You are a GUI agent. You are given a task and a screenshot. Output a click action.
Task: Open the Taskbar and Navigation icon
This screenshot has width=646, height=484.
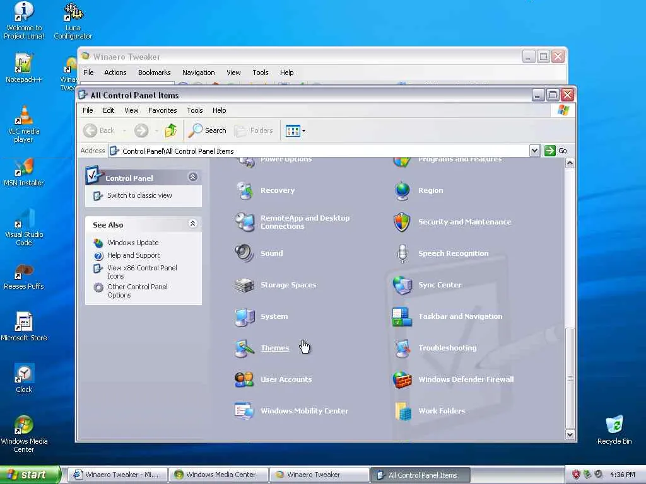[402, 316]
